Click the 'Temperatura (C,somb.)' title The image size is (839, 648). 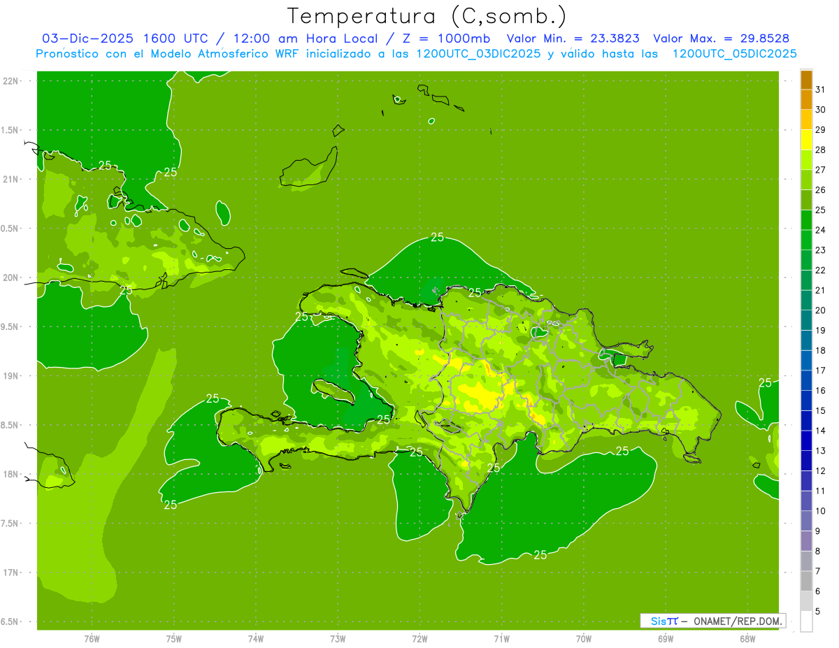click(427, 15)
